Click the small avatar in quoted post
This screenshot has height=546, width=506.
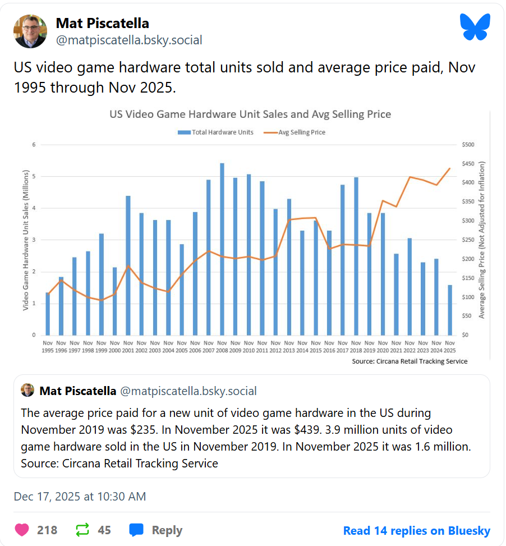(27, 391)
